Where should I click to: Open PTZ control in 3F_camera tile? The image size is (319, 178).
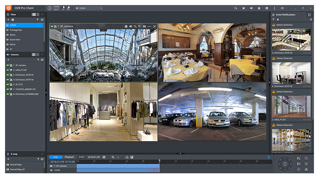126,26
